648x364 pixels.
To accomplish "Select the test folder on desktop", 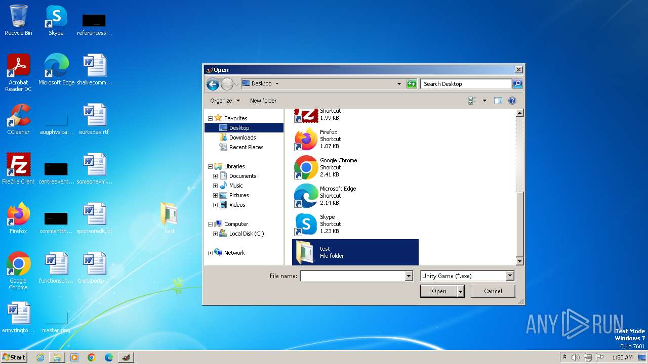I will click(170, 218).
